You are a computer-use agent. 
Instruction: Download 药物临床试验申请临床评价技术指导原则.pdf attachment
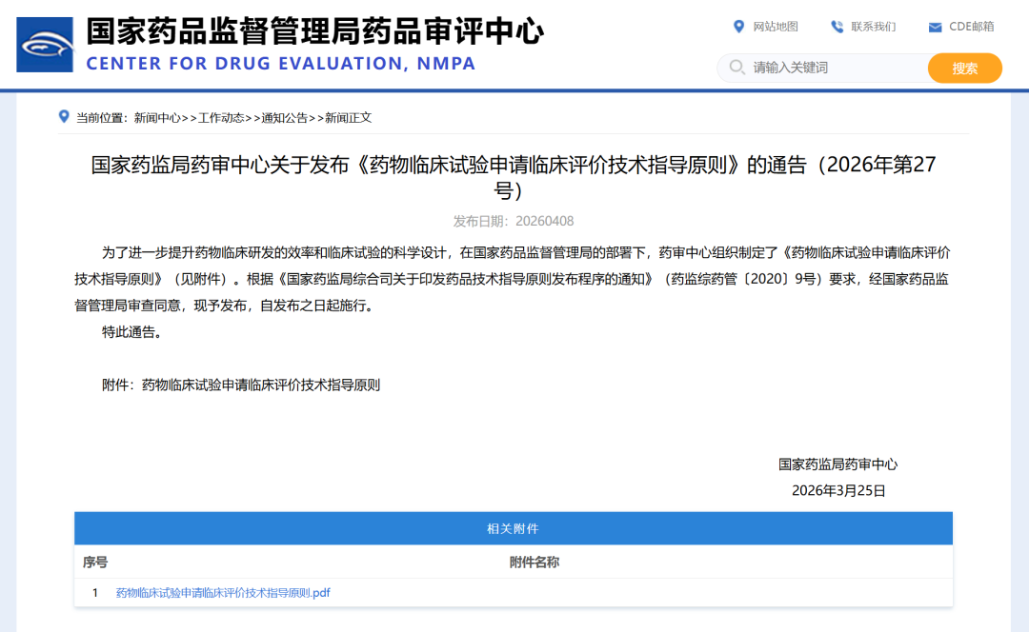pos(223,593)
